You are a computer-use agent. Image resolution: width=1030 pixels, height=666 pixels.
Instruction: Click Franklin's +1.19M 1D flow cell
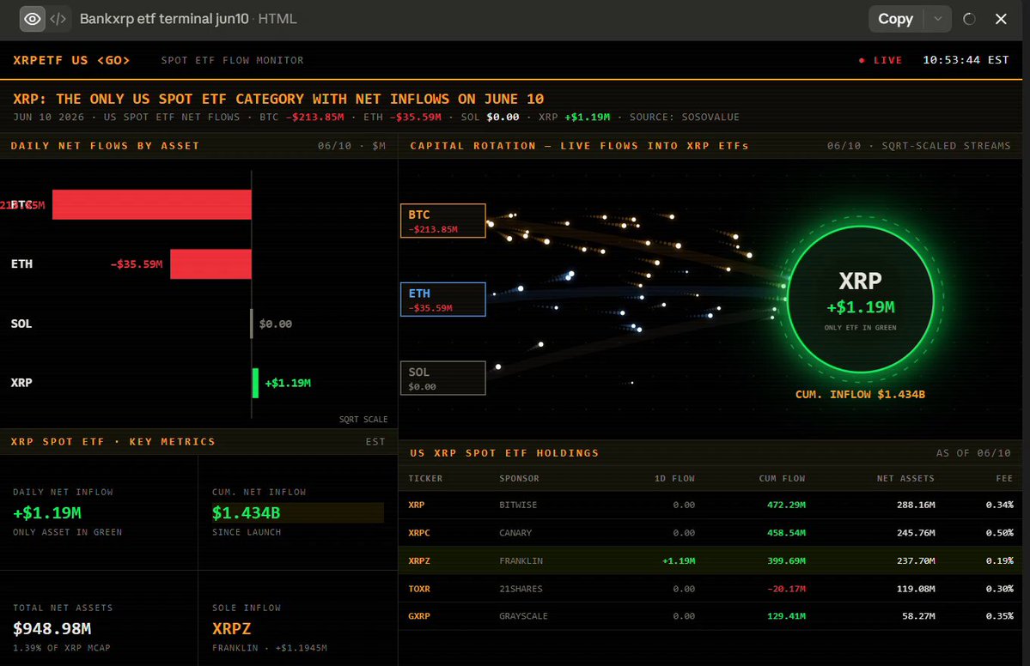[679, 561]
